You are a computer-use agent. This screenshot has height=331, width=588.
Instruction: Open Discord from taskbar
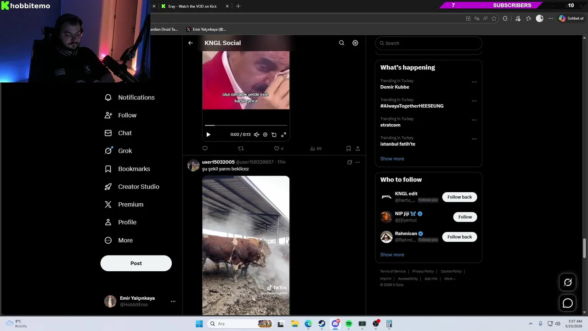click(336, 324)
